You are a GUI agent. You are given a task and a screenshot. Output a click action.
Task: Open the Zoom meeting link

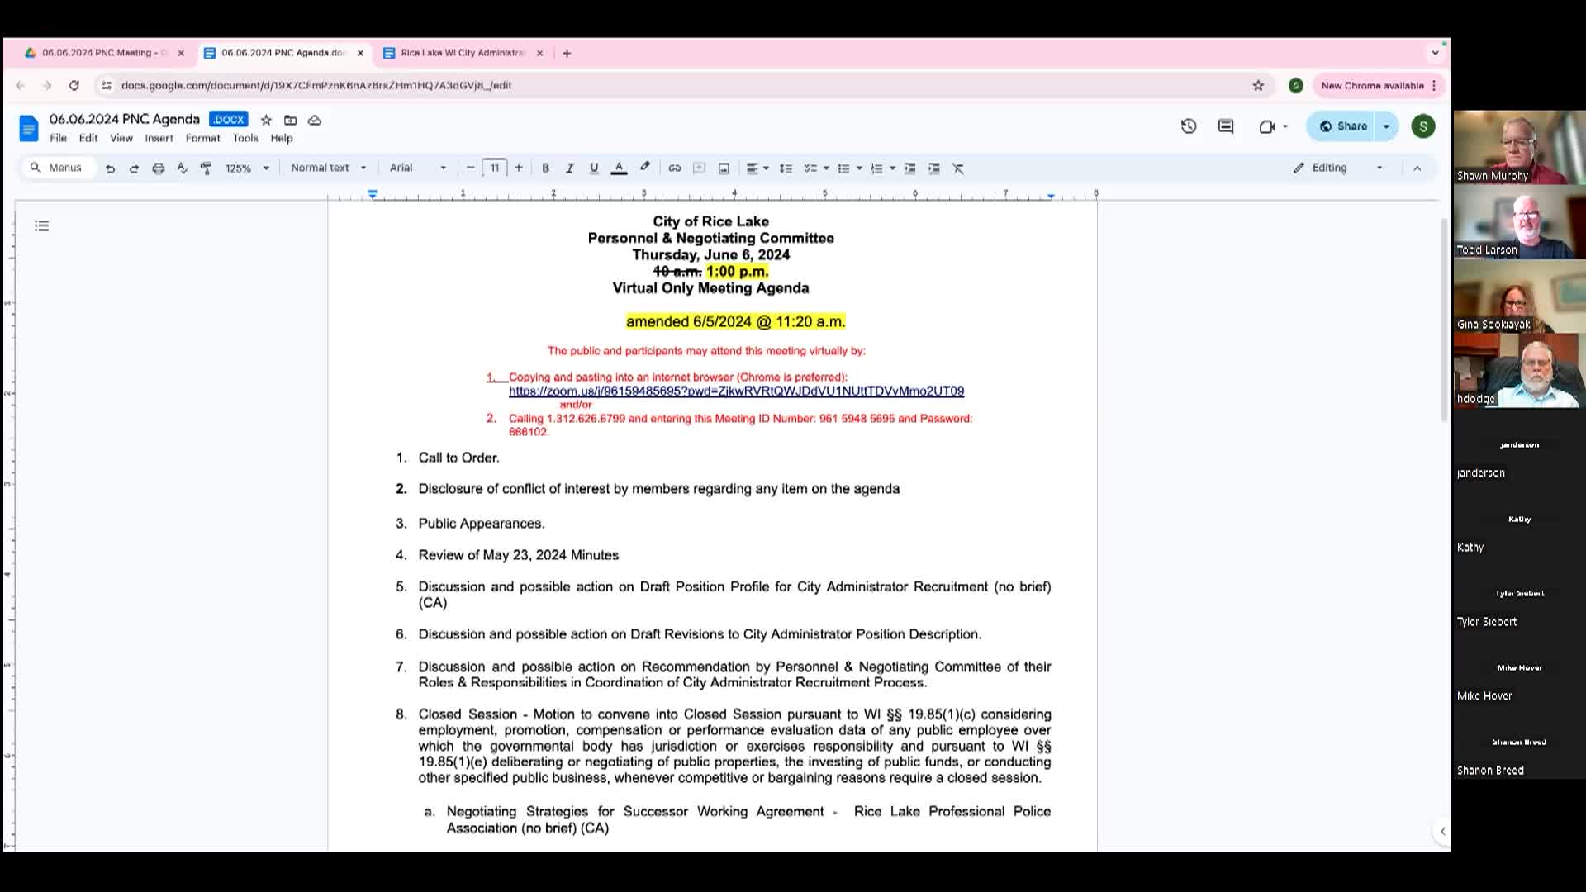[736, 391]
